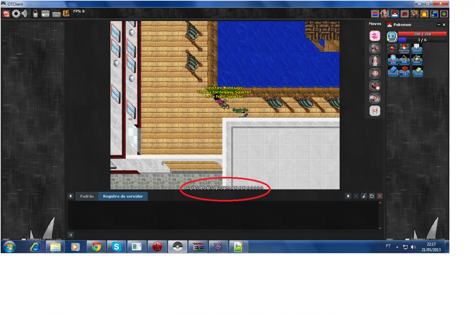Close the Pokemon panel
This screenshot has height=315, width=475.
(444, 25)
